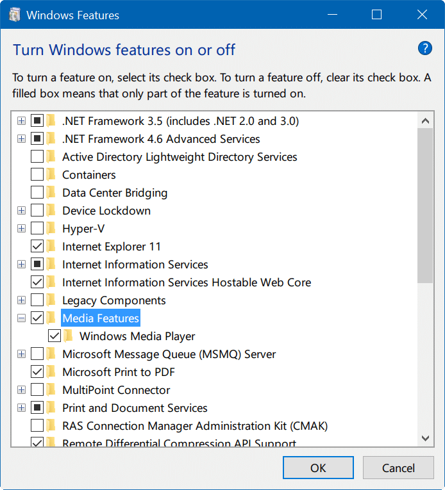The image size is (445, 490).
Task: Toggle the Print and Document Services checkbox
Action: pyautogui.click(x=37, y=408)
